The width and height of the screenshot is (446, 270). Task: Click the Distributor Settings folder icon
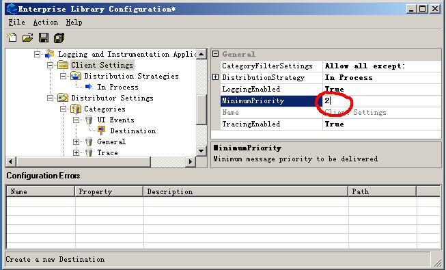click(x=63, y=98)
